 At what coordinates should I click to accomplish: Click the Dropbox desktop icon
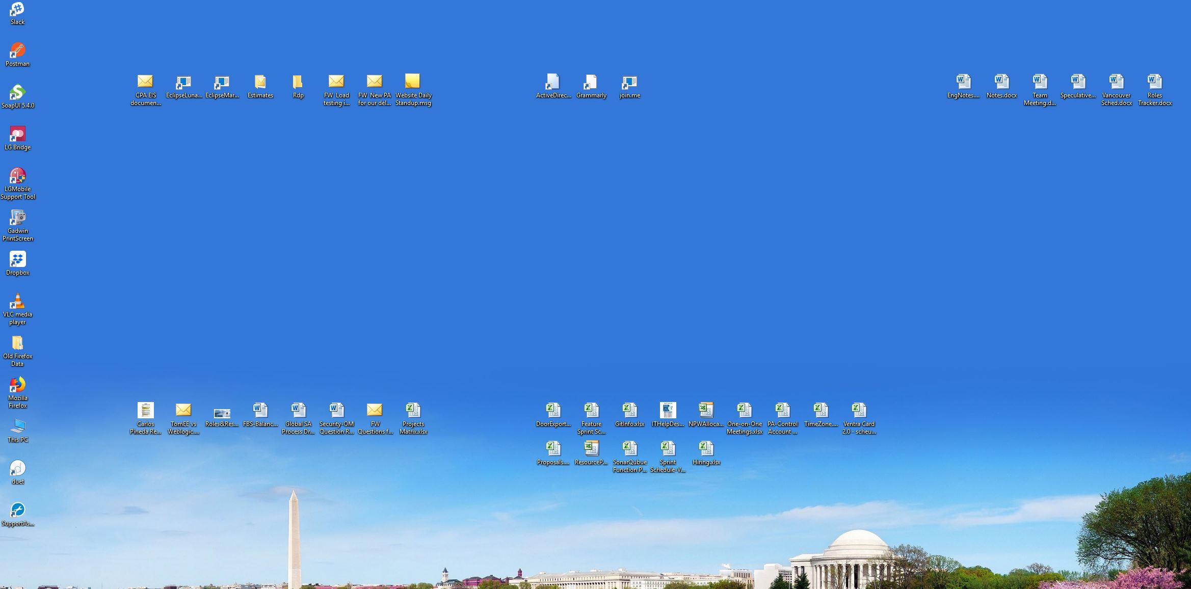click(17, 264)
